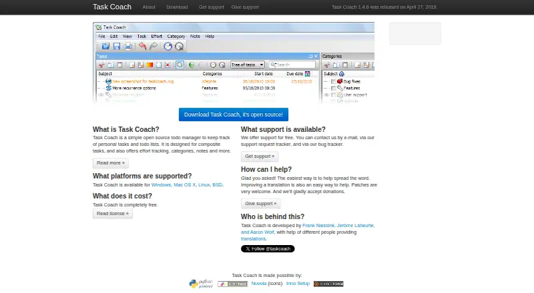534x293 pixels.
Task: Click the Get support » button
Action: [260, 156]
